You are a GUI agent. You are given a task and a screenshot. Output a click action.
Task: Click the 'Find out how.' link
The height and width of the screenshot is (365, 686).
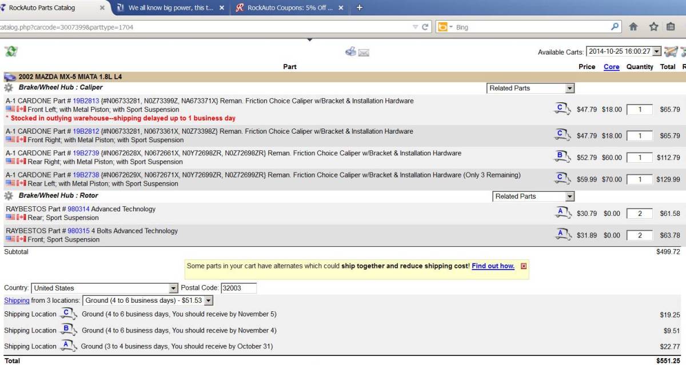point(493,266)
